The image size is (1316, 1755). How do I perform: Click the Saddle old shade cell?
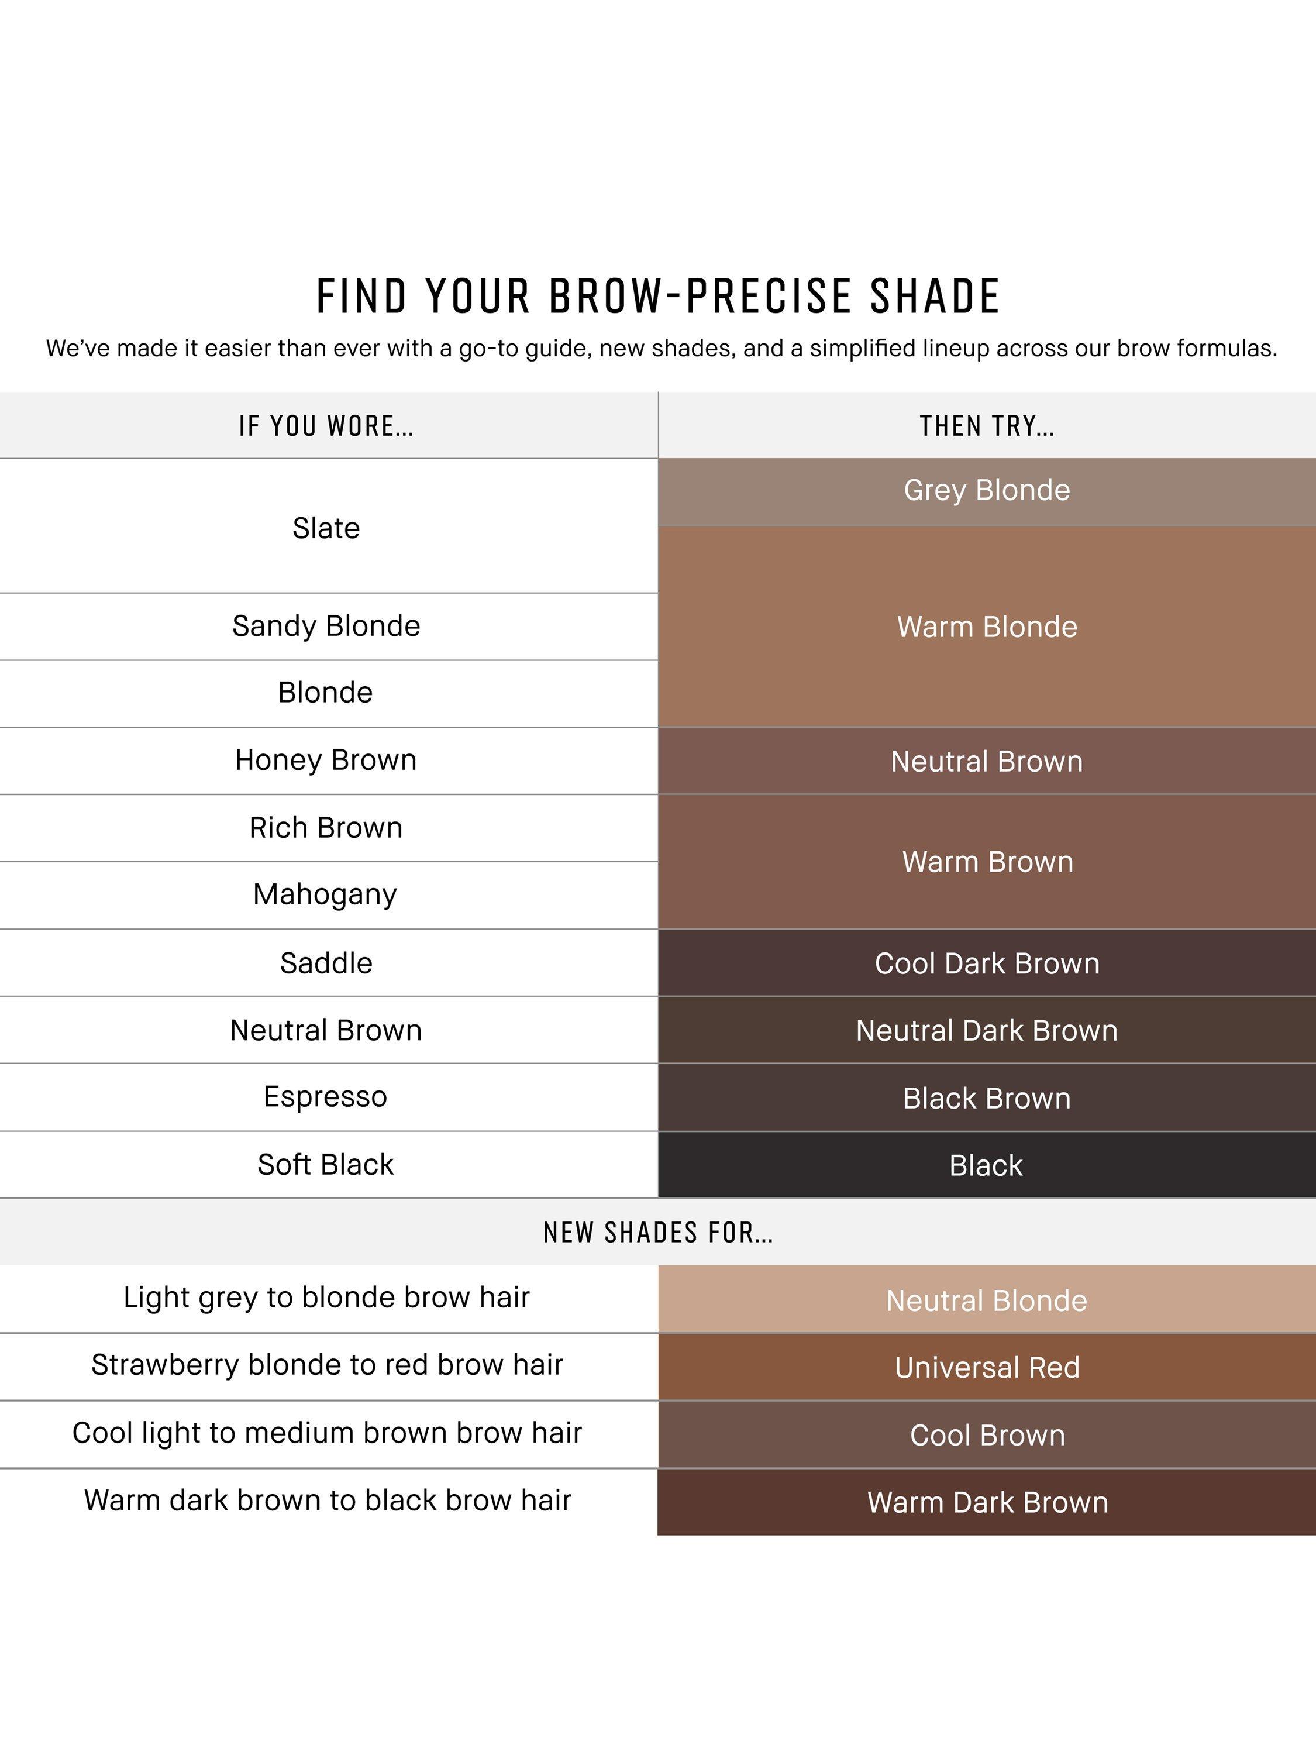coord(326,962)
